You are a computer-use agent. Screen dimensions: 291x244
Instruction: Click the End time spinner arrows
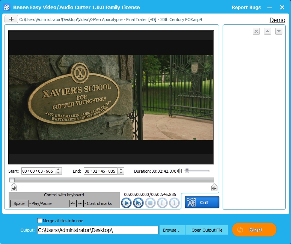pos(121,171)
